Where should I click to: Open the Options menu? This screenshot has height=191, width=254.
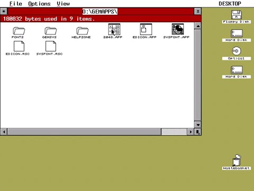pyautogui.click(x=39, y=4)
